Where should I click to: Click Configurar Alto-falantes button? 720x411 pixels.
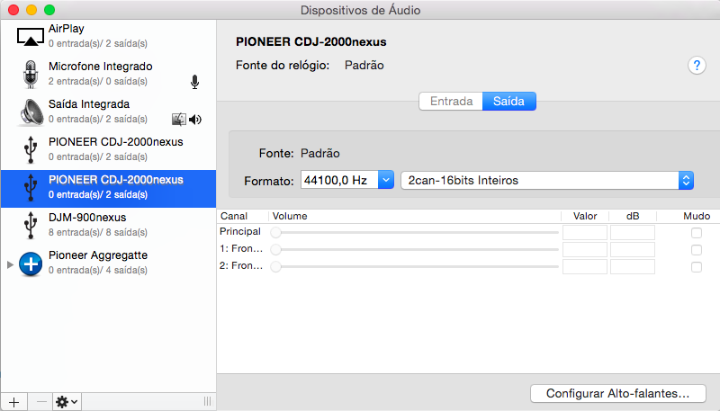617,393
